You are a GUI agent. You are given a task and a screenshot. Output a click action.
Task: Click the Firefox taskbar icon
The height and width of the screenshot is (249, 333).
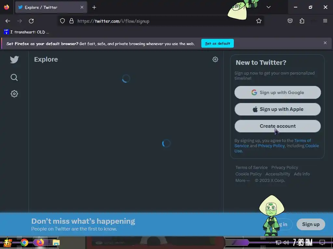pos(40,242)
